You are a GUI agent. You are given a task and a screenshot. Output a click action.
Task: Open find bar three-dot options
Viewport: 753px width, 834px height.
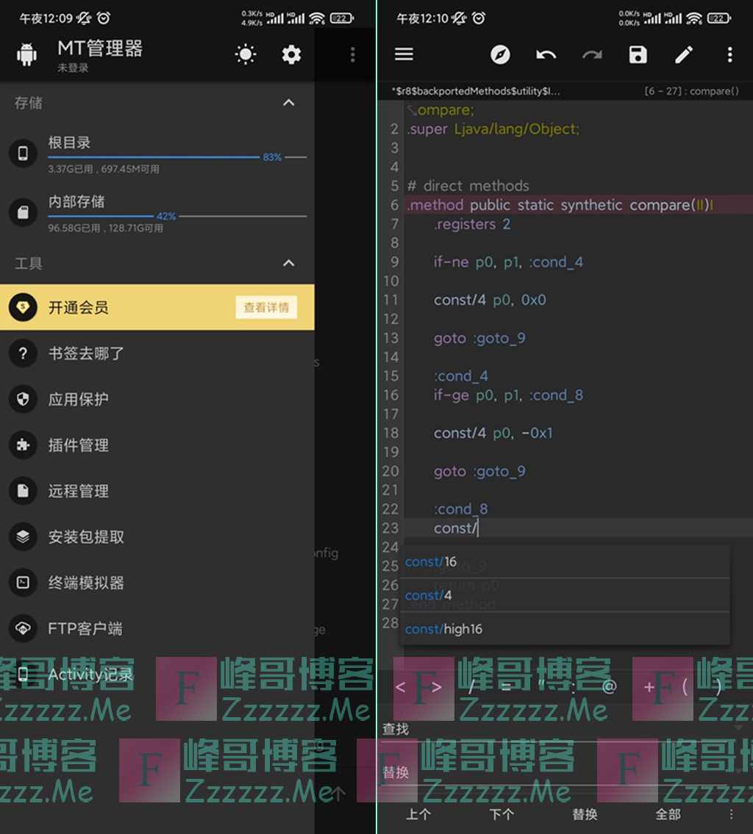(731, 813)
